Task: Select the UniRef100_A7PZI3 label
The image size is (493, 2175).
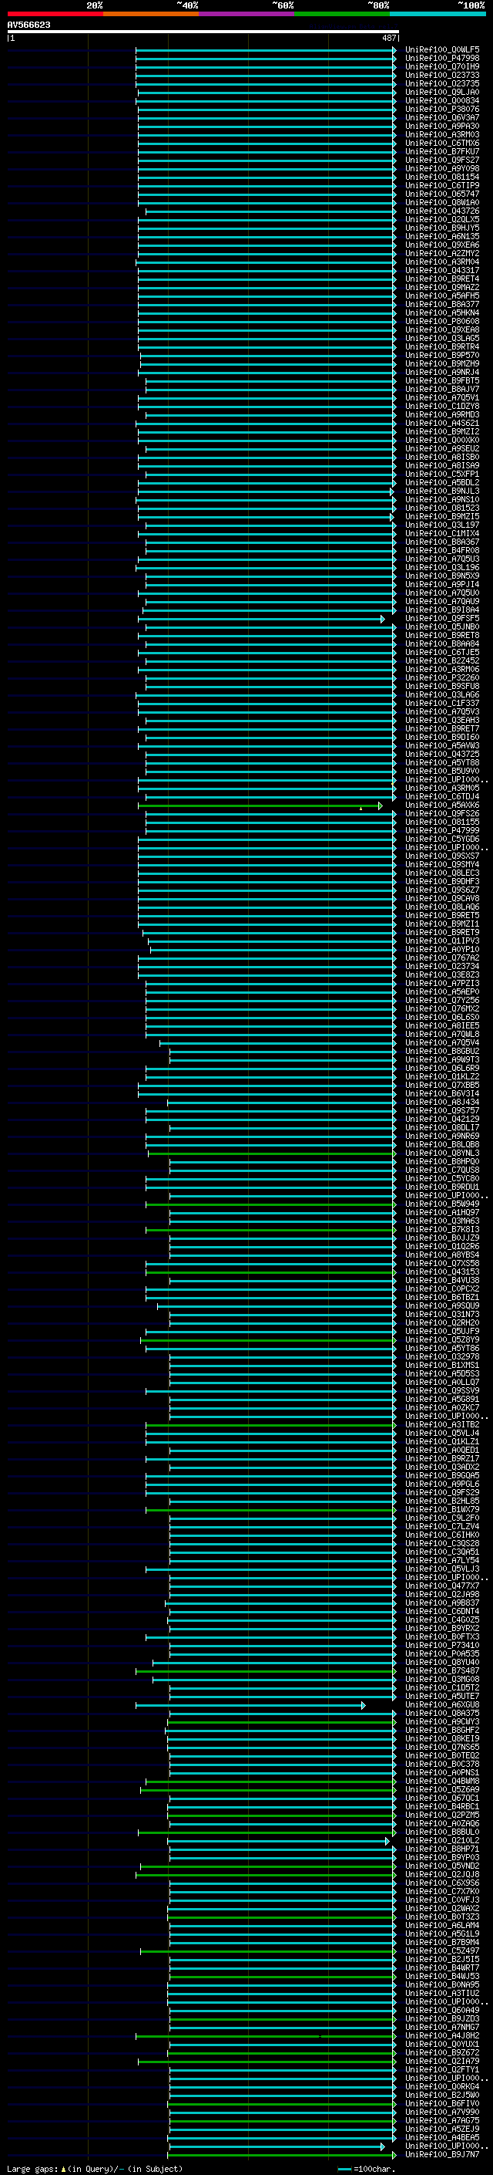Action: pos(442,984)
